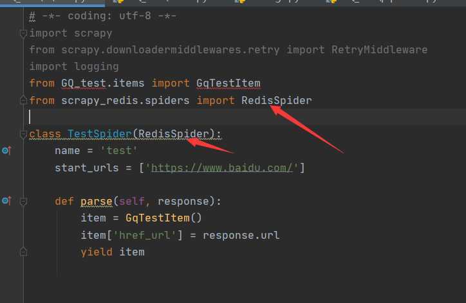Click 'response.url' expression
This screenshot has height=303, width=466.
pos(241,236)
